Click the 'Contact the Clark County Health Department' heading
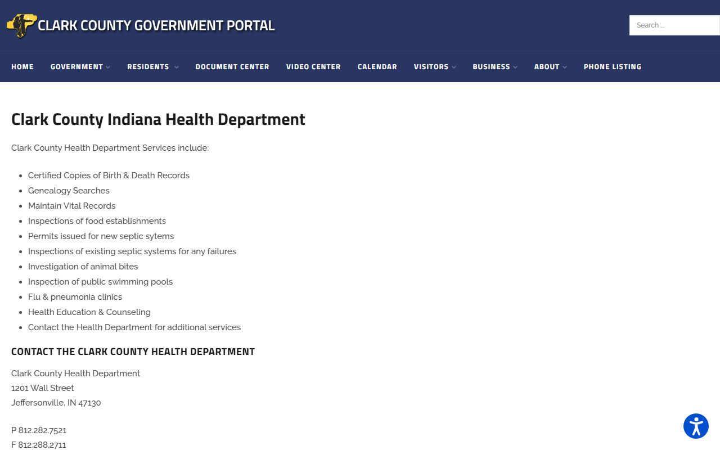The image size is (720, 450). point(133,352)
